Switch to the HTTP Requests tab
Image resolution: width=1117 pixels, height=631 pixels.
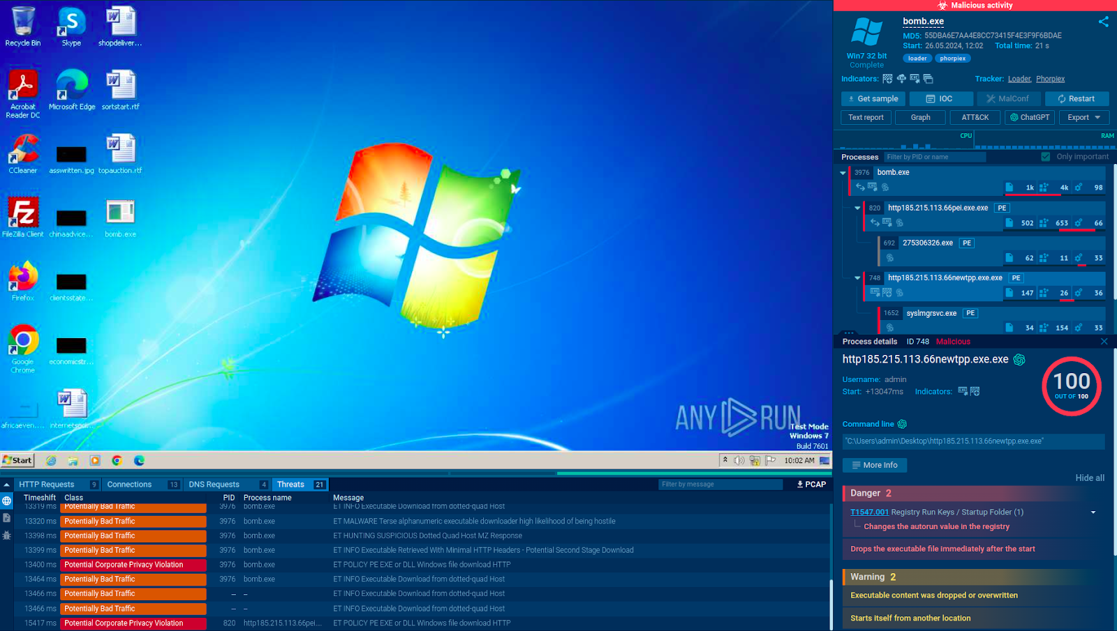tap(59, 485)
